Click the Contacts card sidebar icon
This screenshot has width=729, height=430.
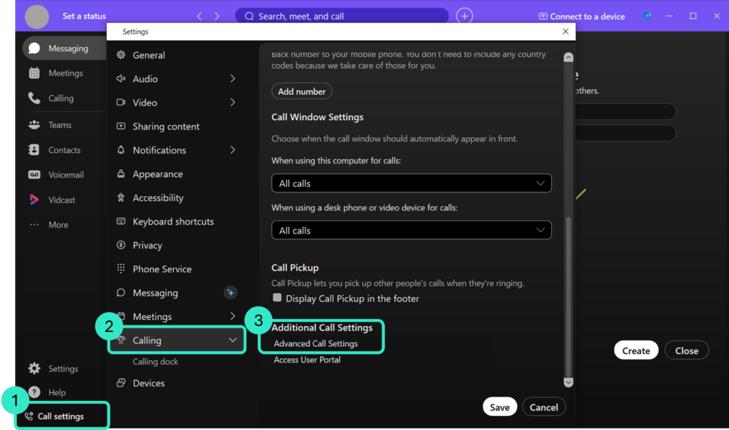(x=34, y=149)
